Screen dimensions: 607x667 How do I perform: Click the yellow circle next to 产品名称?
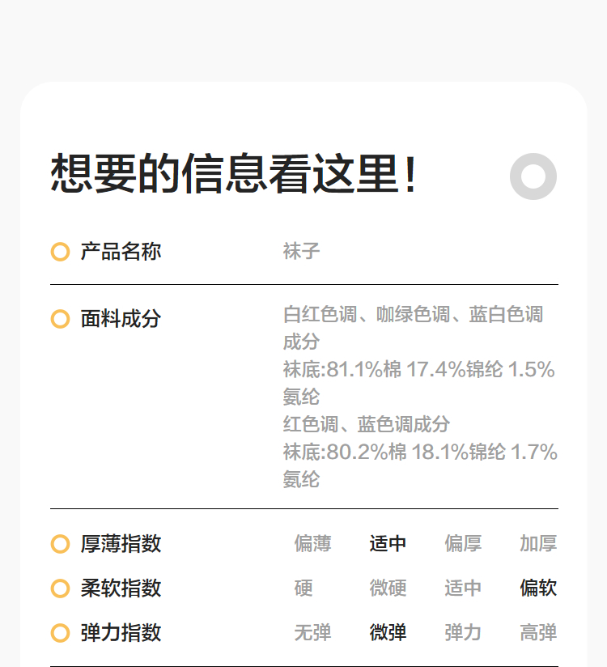pyautogui.click(x=60, y=252)
